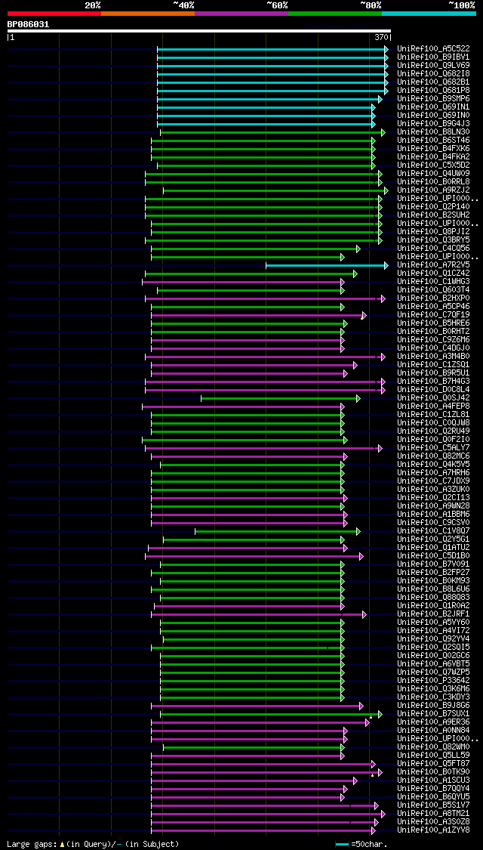Select the UniRef100_B0KM93 label
483x850 pixels.
click(433, 580)
